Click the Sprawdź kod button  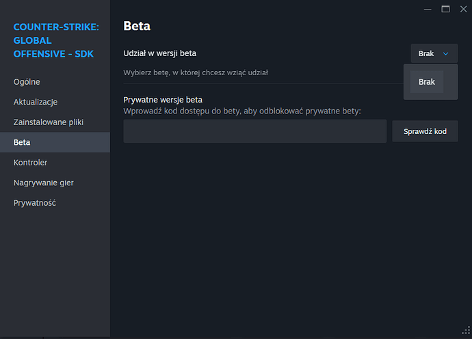pyautogui.click(x=425, y=131)
